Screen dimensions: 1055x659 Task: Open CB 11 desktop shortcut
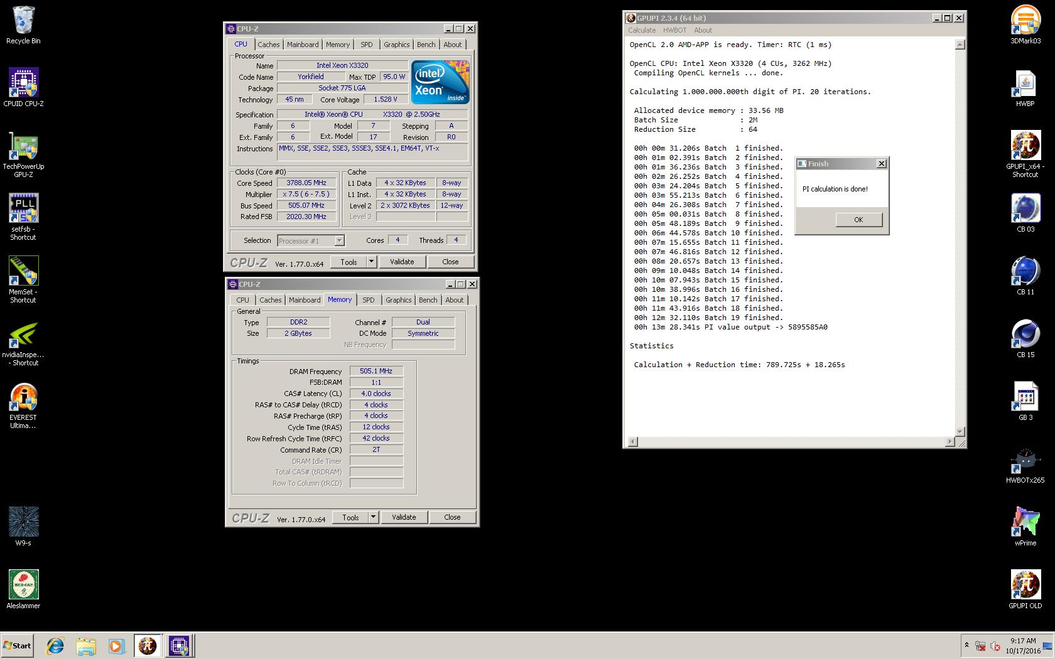click(1025, 276)
